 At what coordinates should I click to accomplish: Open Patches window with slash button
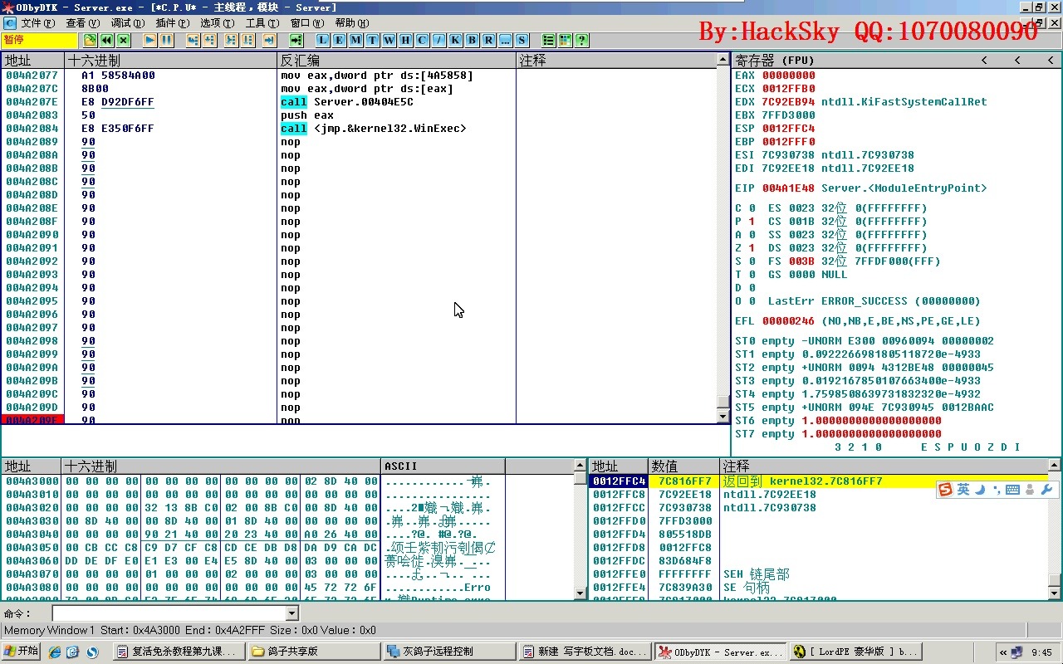click(x=438, y=40)
